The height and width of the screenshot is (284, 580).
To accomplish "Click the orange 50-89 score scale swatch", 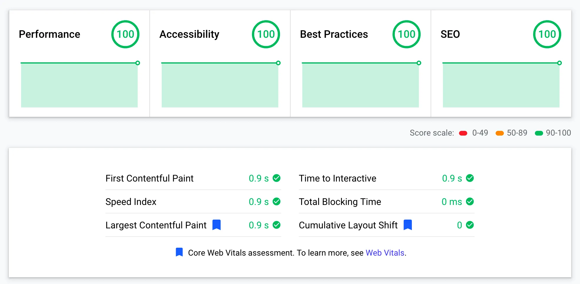I will pos(499,133).
